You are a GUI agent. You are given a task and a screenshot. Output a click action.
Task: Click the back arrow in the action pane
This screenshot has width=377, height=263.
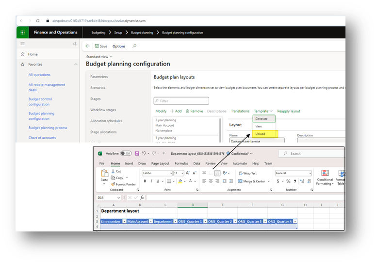tap(88, 46)
